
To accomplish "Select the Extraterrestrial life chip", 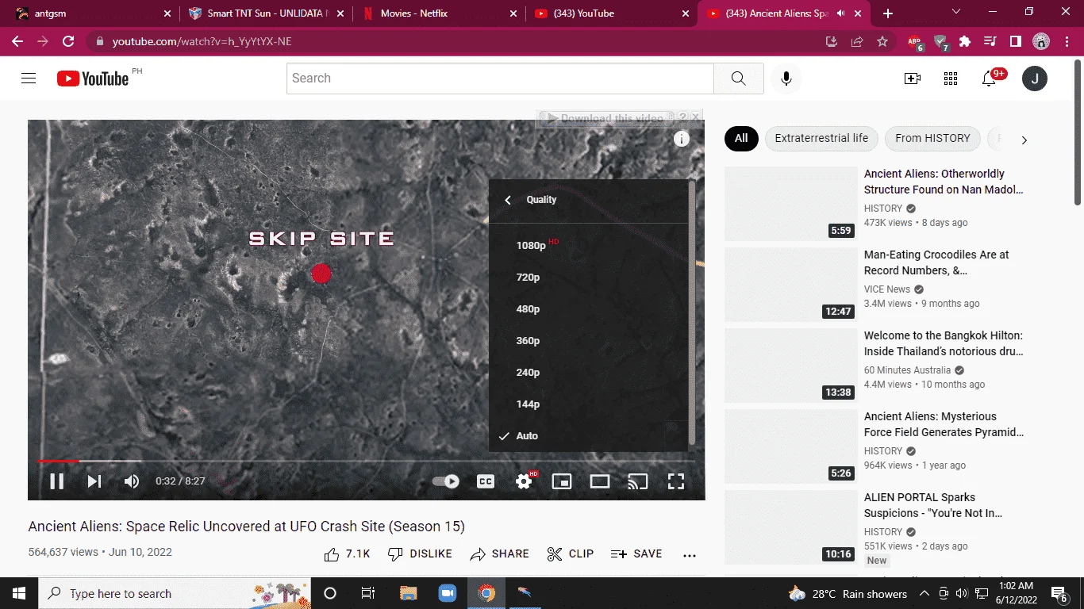I will [x=821, y=138].
